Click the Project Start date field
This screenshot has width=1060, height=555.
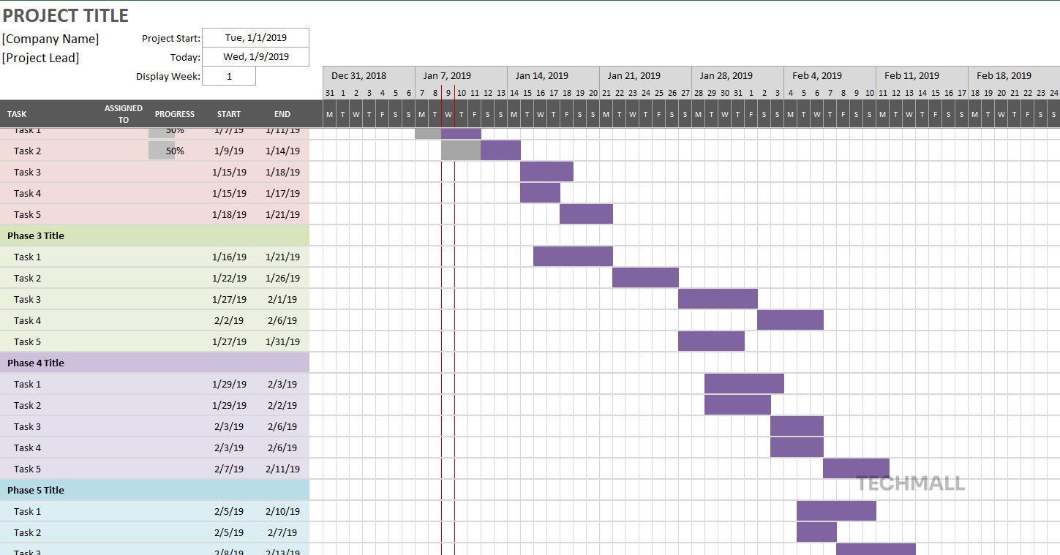click(x=255, y=37)
